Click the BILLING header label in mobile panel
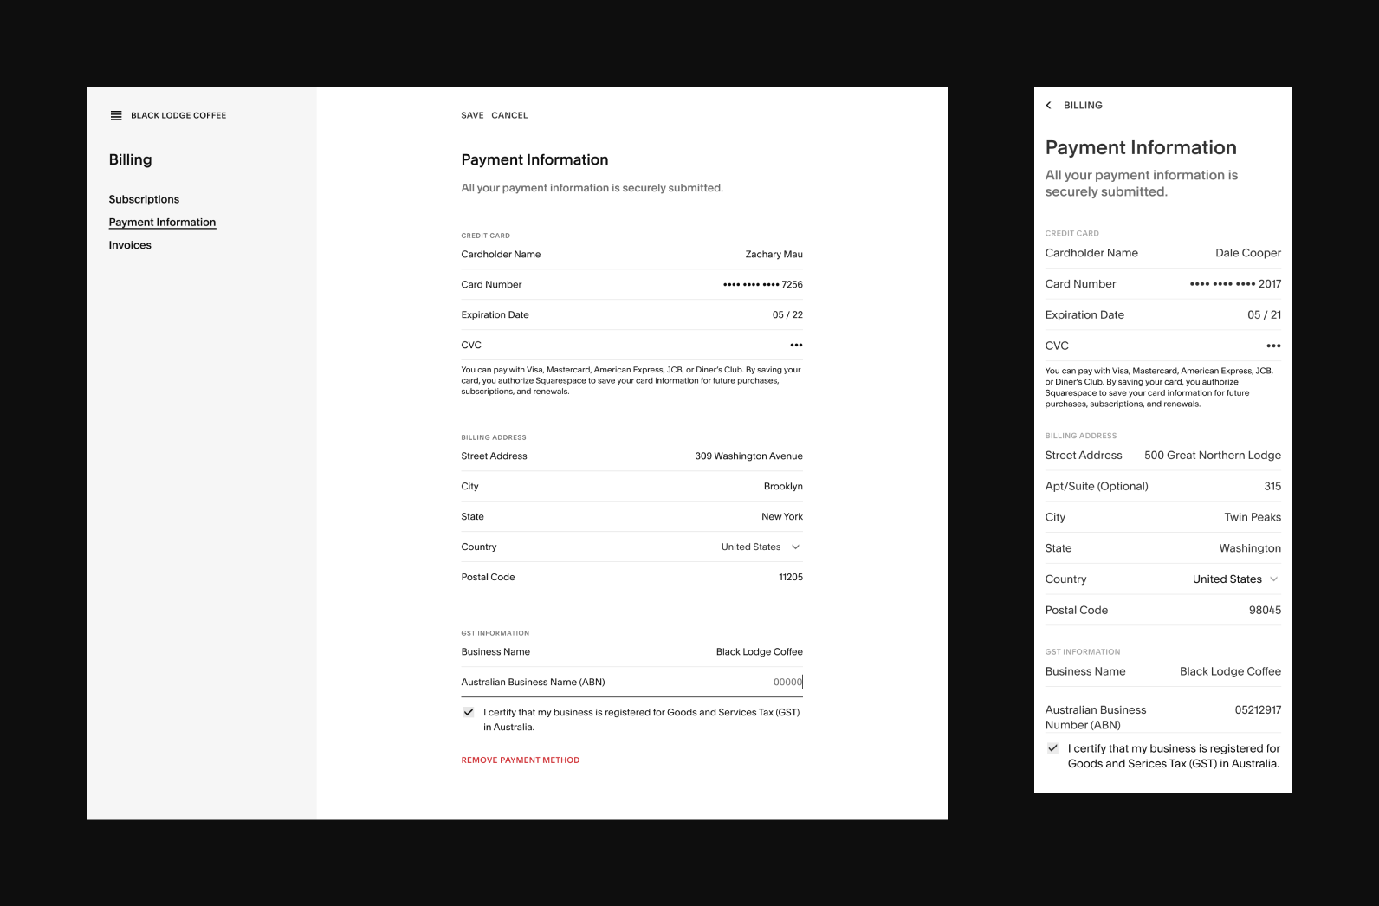 1083,105
